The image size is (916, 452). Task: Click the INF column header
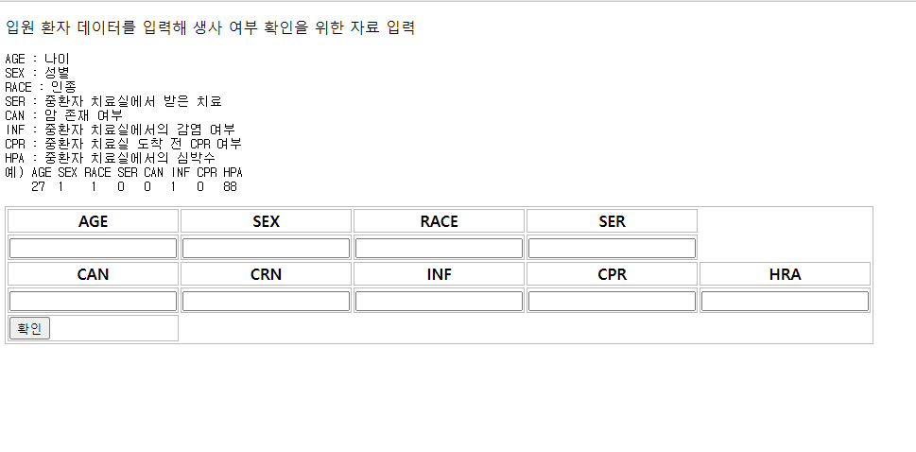click(x=439, y=274)
